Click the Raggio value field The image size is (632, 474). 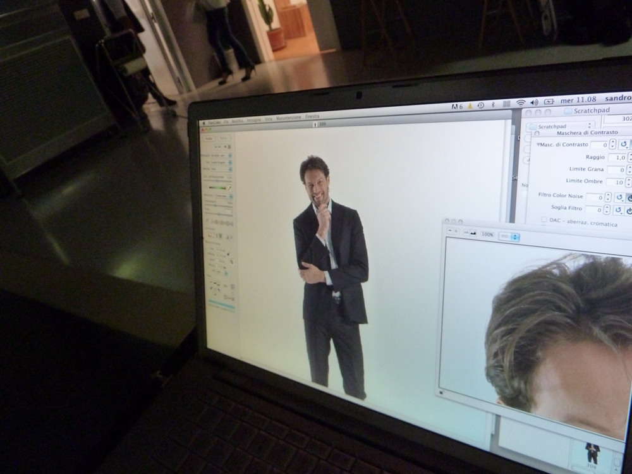pos(616,157)
